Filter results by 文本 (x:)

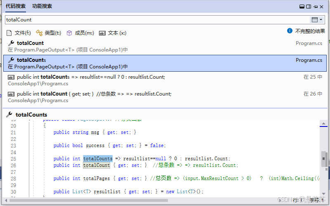[113, 33]
